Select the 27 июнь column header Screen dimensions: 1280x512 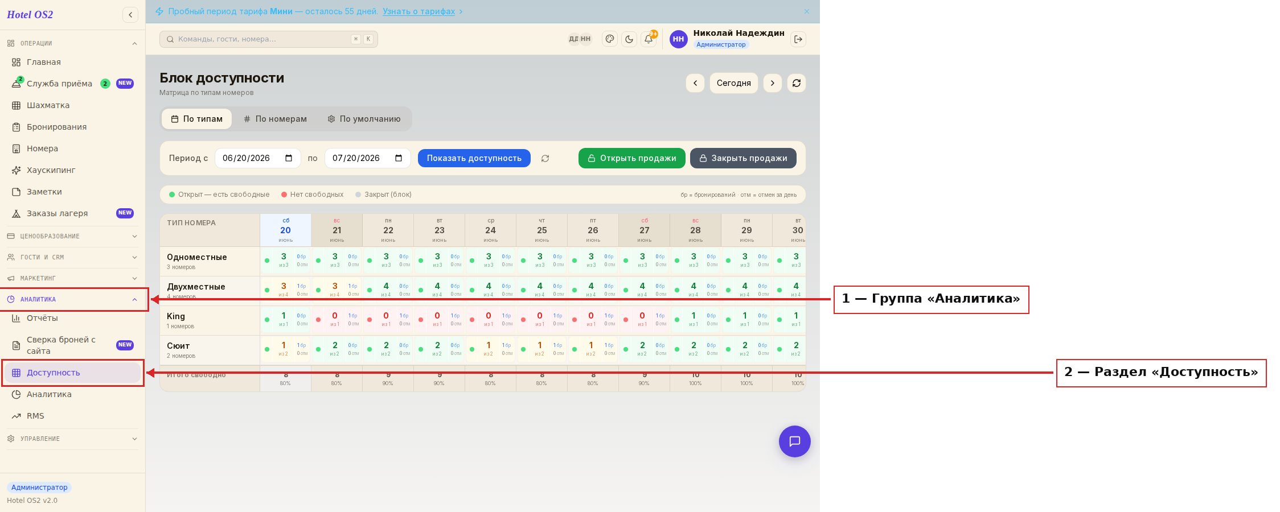(x=644, y=230)
